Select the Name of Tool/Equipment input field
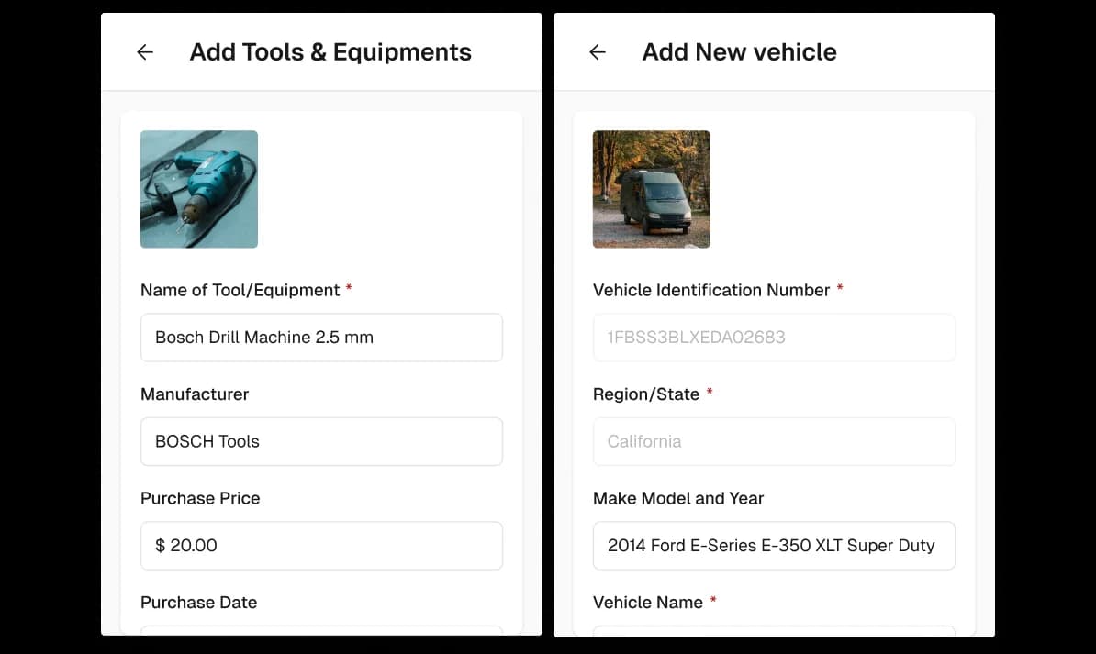 [321, 338]
